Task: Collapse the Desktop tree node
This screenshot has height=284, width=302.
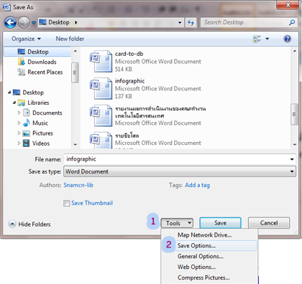Action: click(x=9, y=93)
